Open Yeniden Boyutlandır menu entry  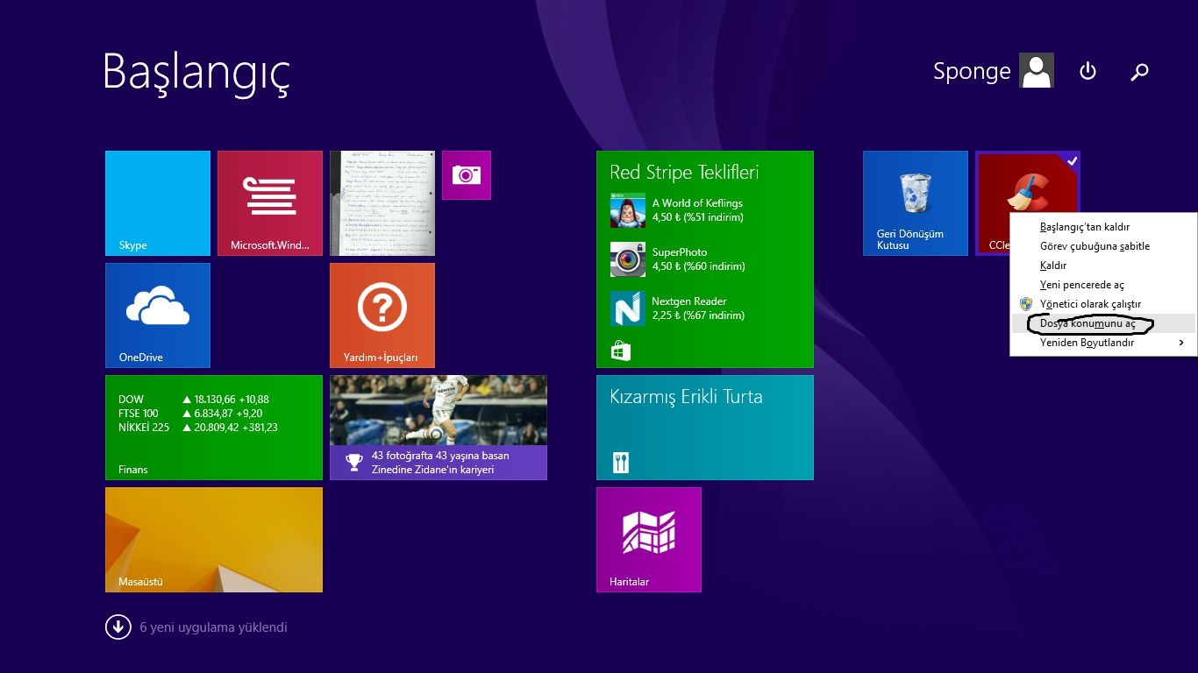(1102, 343)
